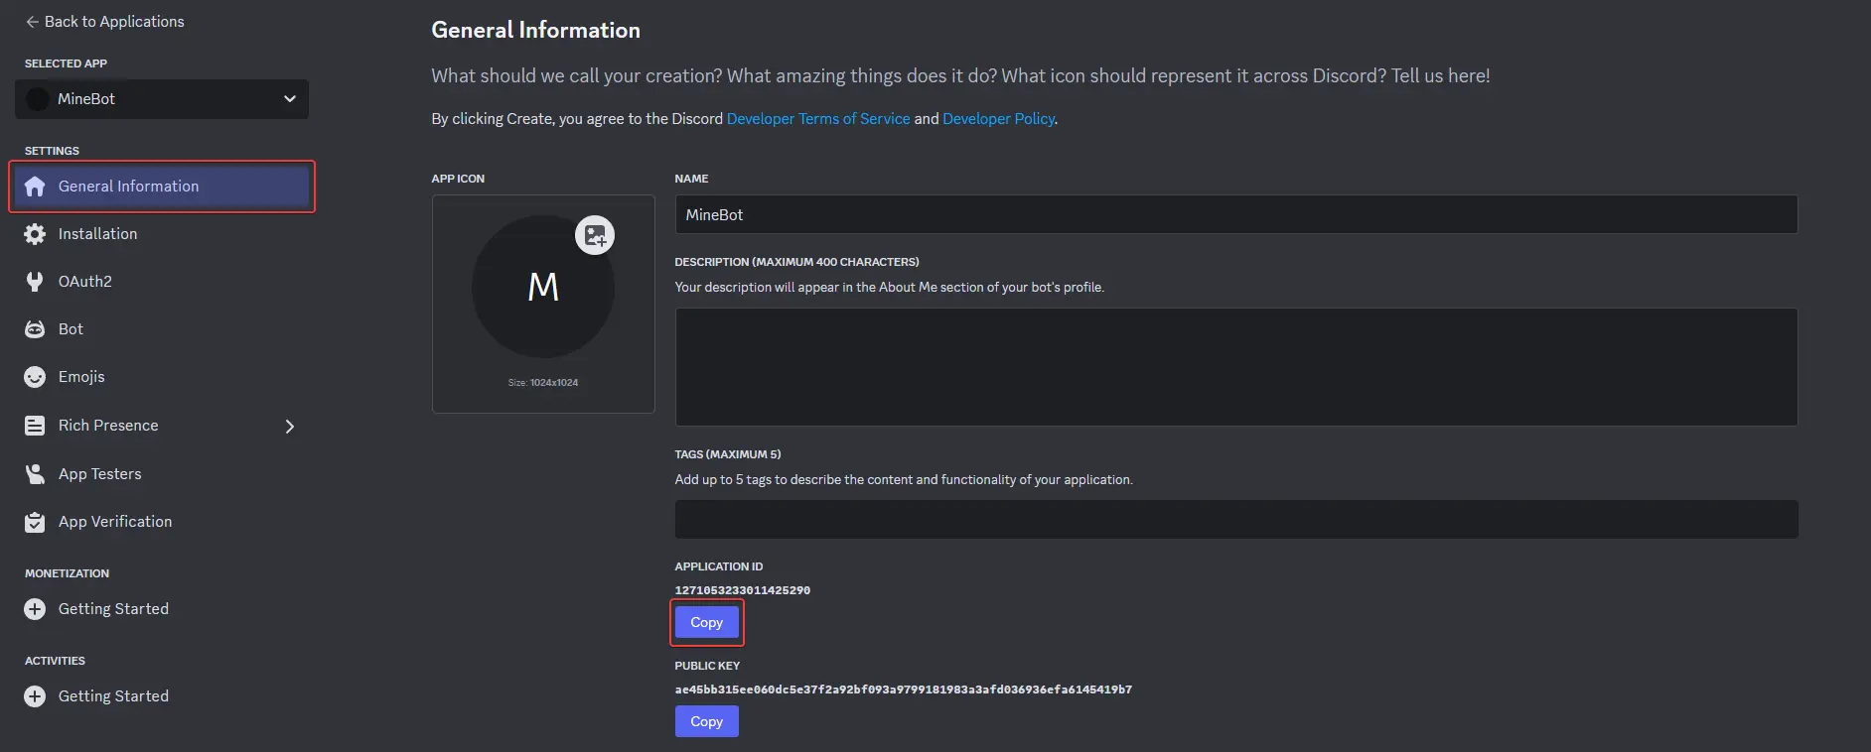Image resolution: width=1871 pixels, height=752 pixels.
Task: Click the App Testers icon
Action: click(x=35, y=474)
